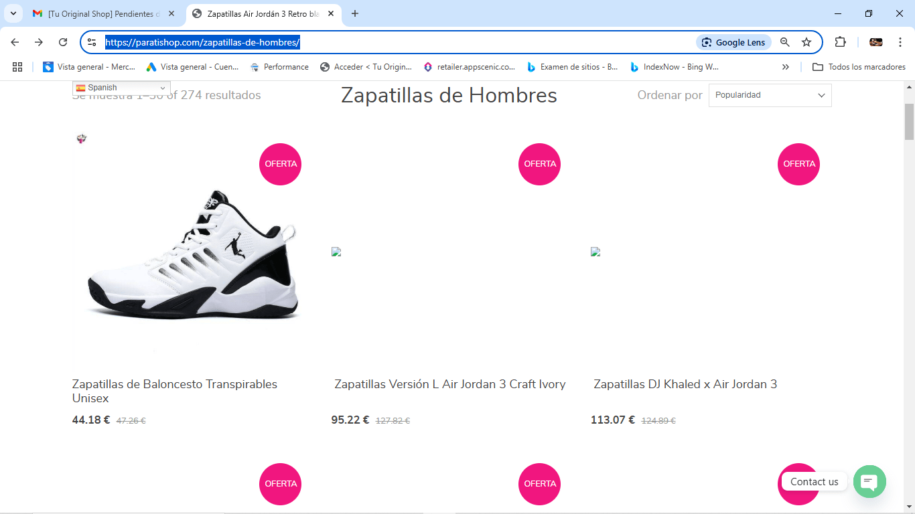Open Acceder < Tu Origin... bookmark
915x514 pixels.
[x=366, y=67]
